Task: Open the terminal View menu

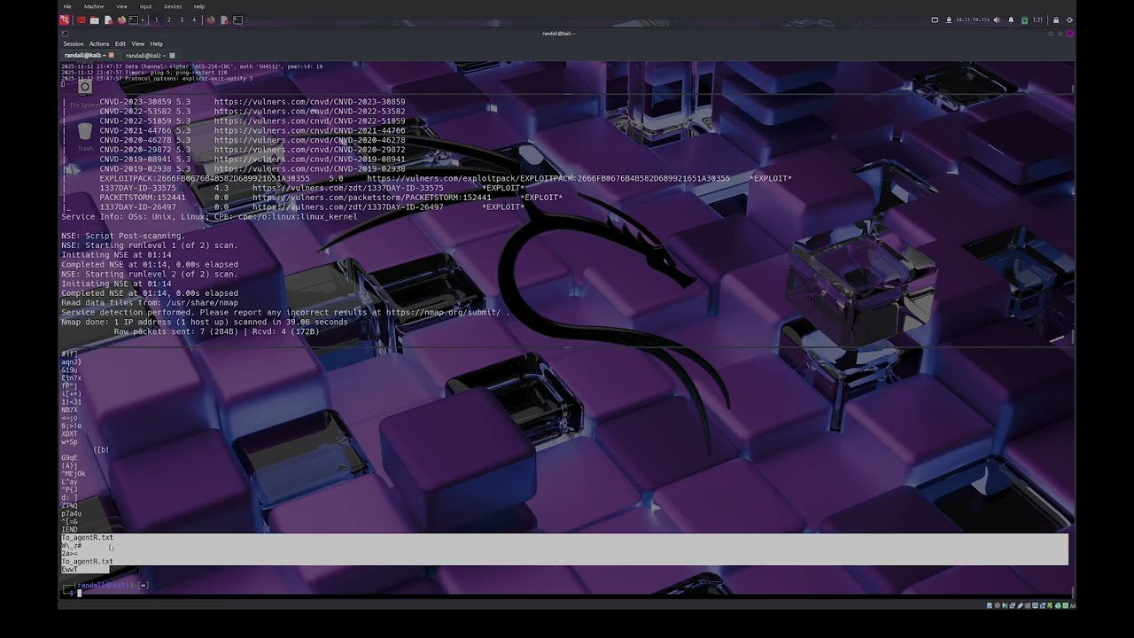Action: [x=138, y=43]
